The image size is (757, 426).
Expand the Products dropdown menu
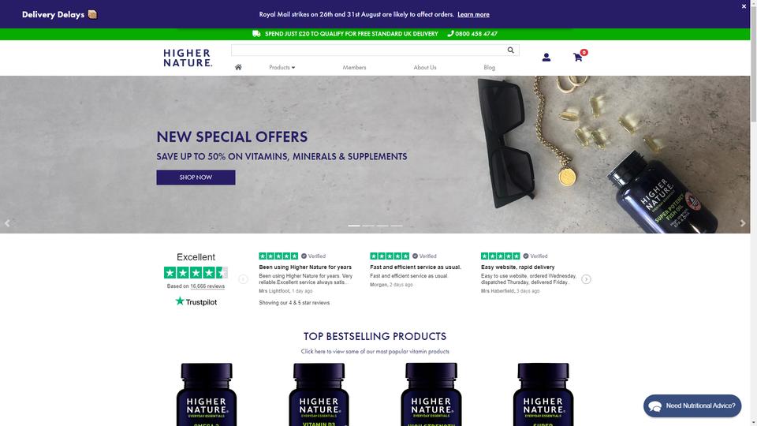click(x=282, y=67)
